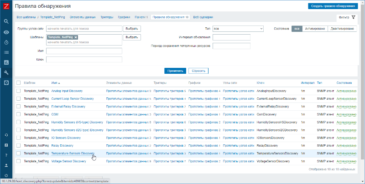Focus the Ключ filter field
Viewport: 365px width, 184px height.
coord(84,60)
